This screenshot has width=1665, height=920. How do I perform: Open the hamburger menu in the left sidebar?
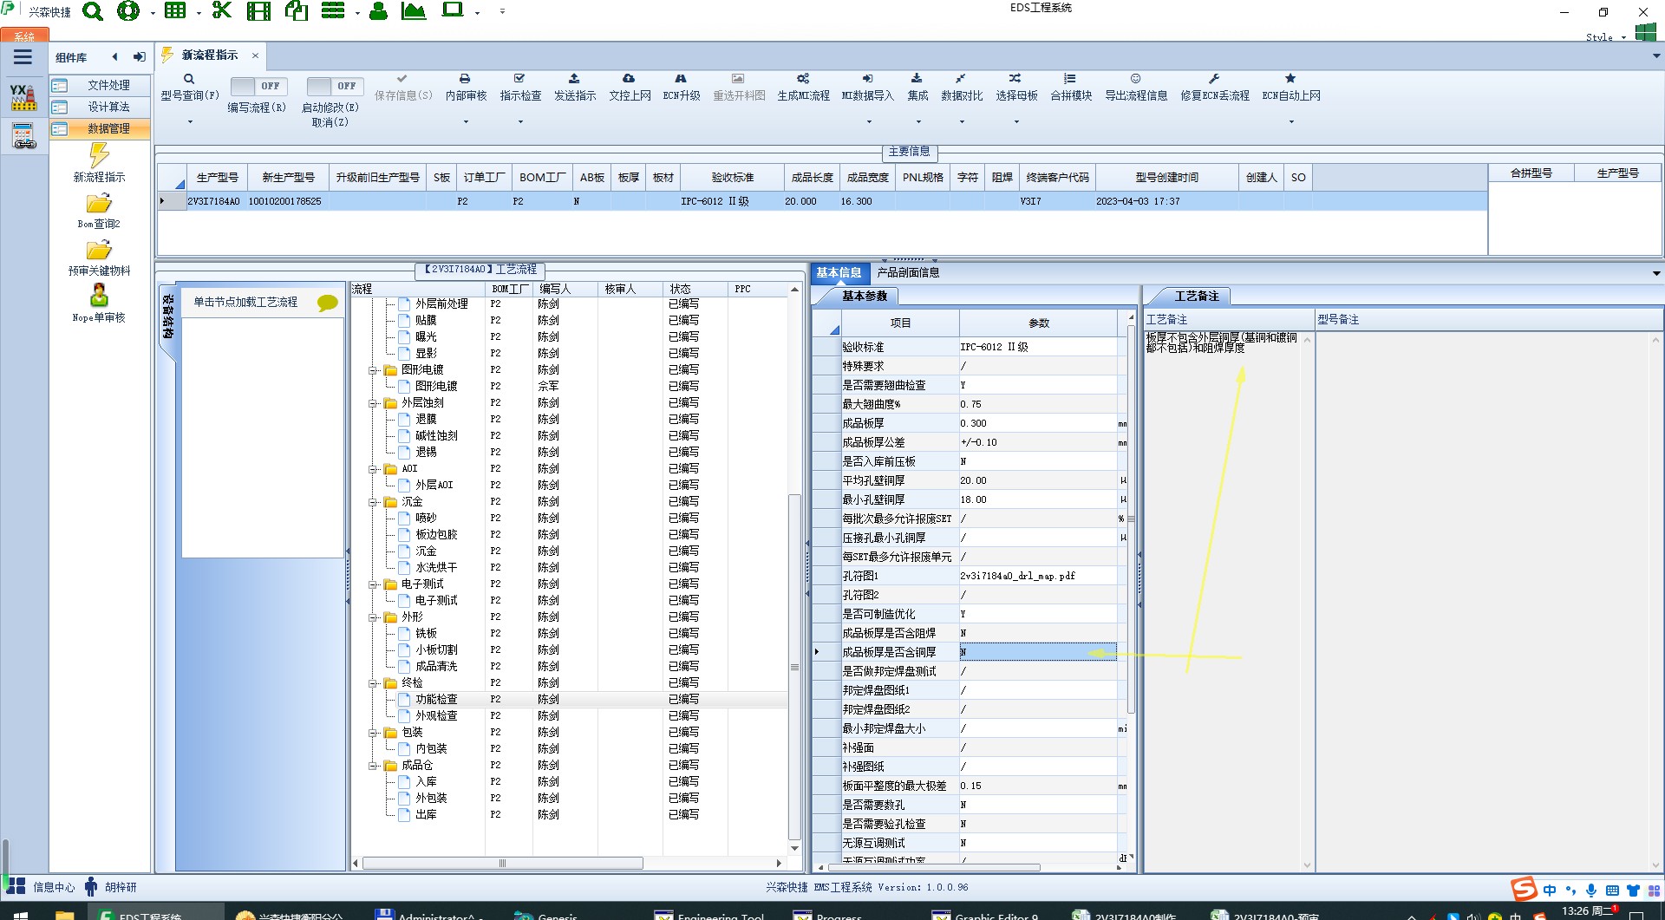[x=23, y=57]
